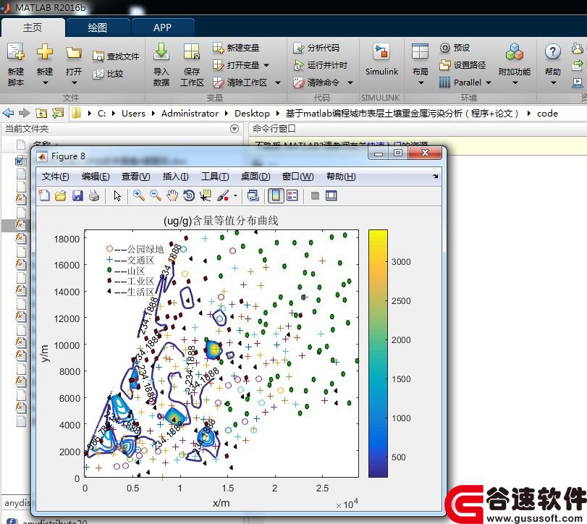Expand Clear Workspace (清除工作区) dropdown arrow
587x524 pixels.
pyautogui.click(x=278, y=83)
